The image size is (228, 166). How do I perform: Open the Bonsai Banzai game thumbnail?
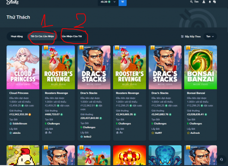(201, 67)
